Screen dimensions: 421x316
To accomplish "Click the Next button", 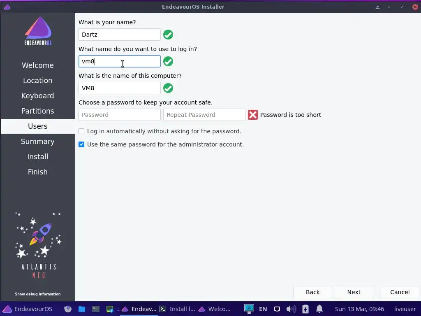I will click(354, 292).
